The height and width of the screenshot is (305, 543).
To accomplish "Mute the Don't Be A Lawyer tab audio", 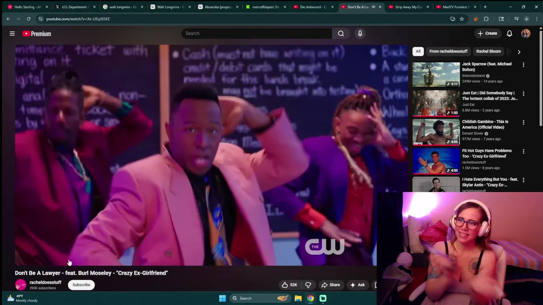I will (x=373, y=7).
